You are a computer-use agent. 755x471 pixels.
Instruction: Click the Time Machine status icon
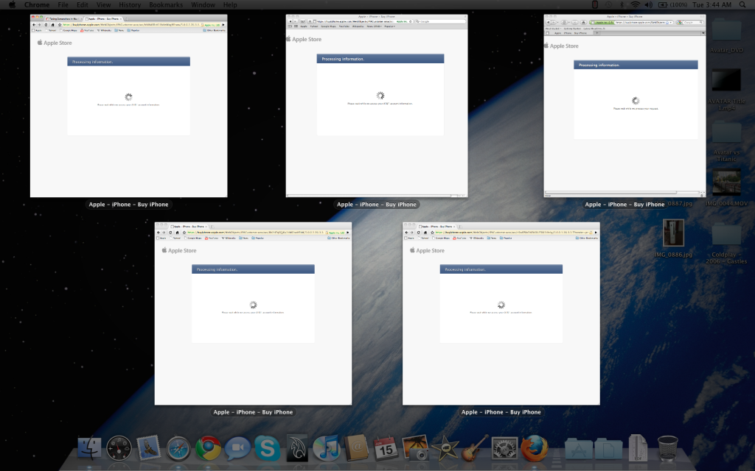(608, 5)
